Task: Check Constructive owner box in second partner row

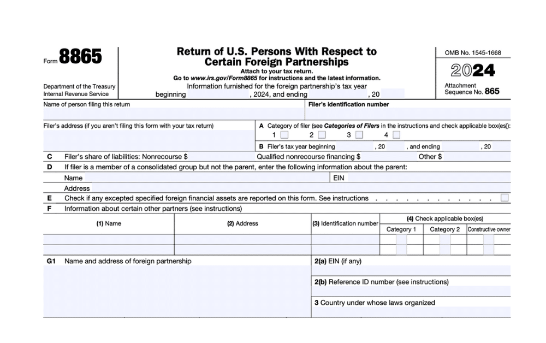Action: (x=488, y=250)
